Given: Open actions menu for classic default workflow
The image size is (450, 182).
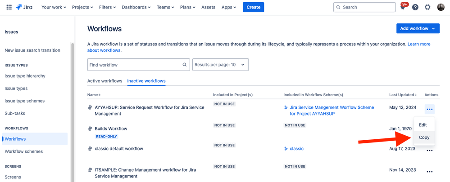Looking at the screenshot, I should (x=429, y=151).
